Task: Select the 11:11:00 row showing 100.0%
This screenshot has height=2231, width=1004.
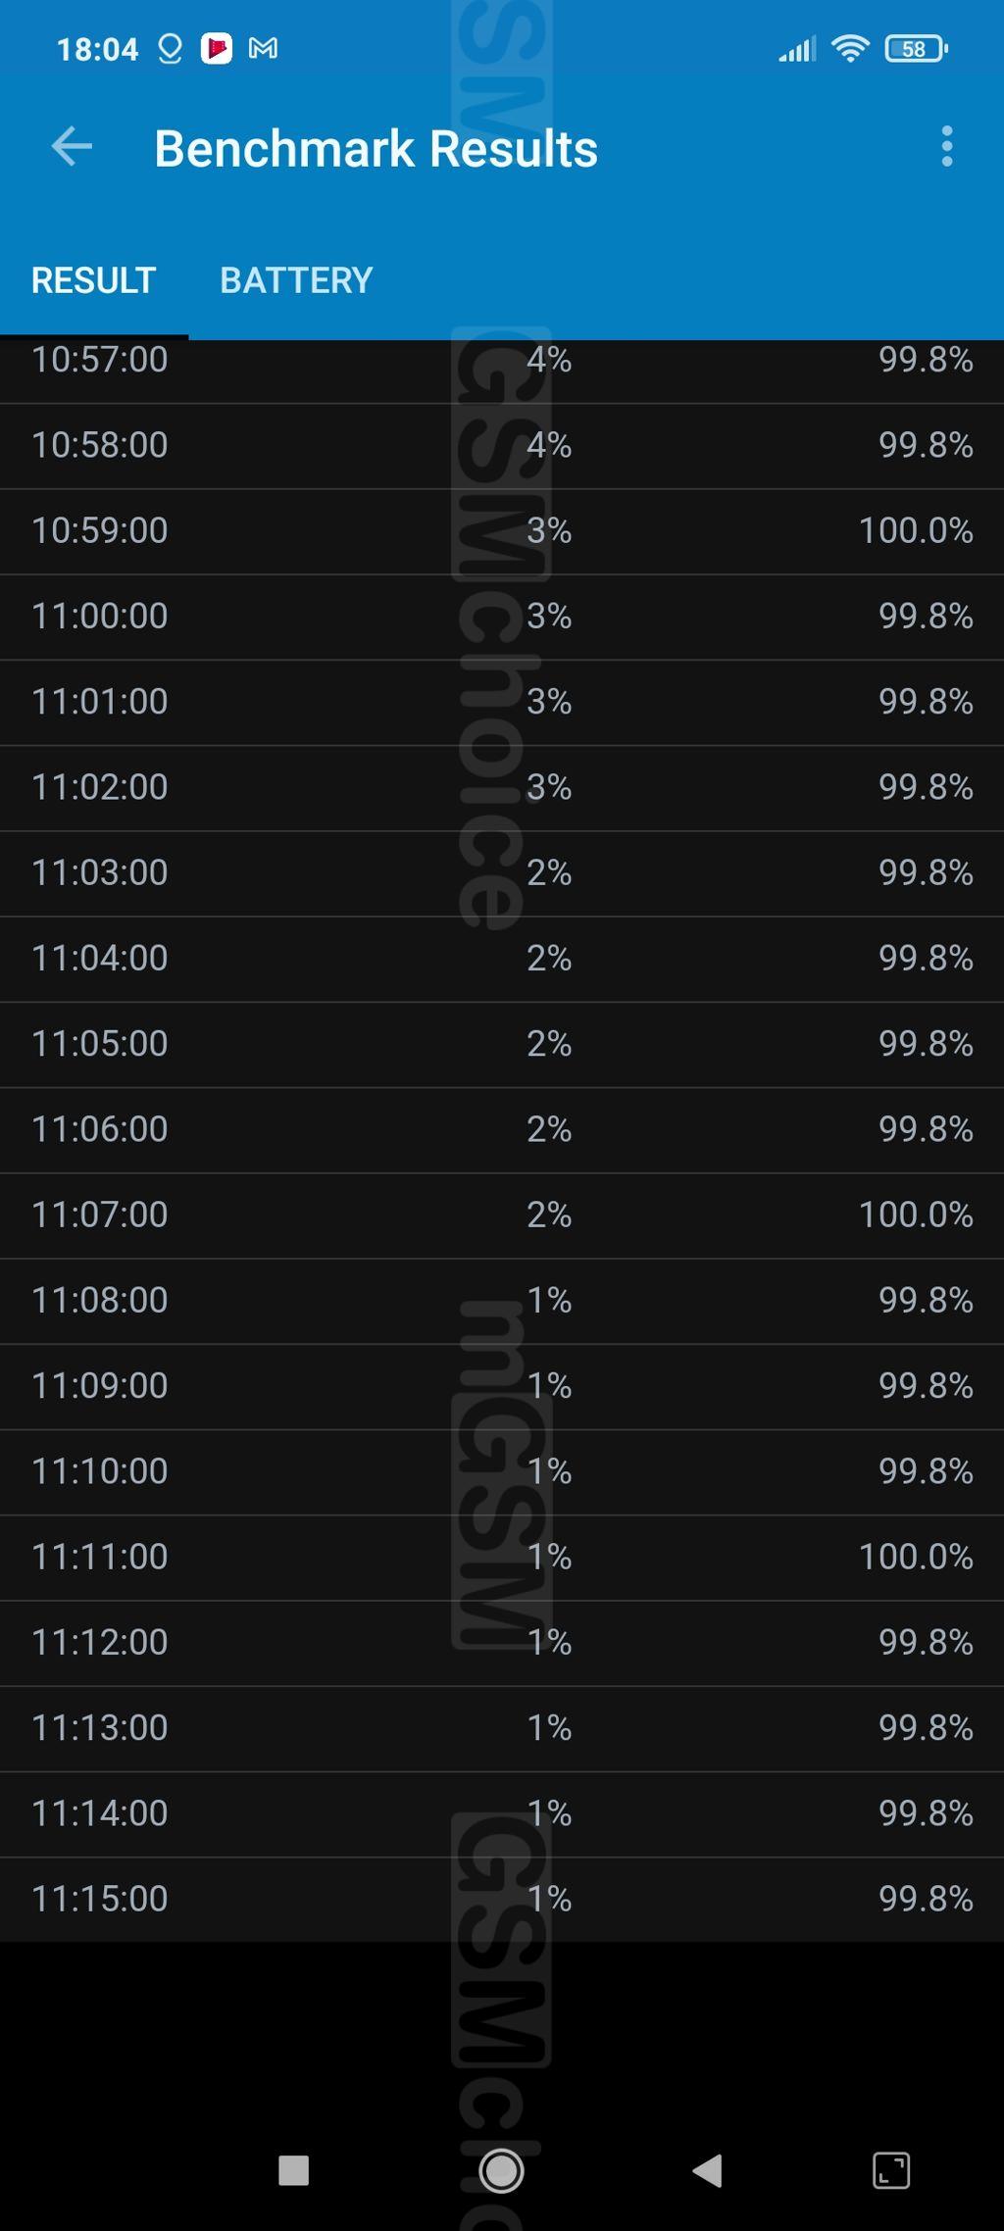Action: point(502,1558)
